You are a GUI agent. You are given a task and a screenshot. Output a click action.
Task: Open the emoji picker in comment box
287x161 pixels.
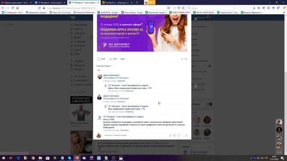(x=178, y=136)
